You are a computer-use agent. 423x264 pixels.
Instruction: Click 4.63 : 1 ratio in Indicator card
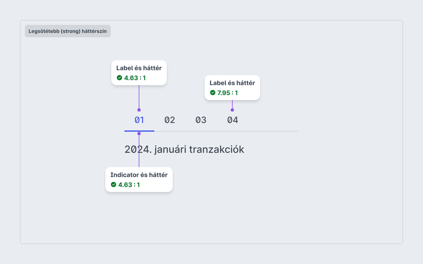(x=129, y=185)
